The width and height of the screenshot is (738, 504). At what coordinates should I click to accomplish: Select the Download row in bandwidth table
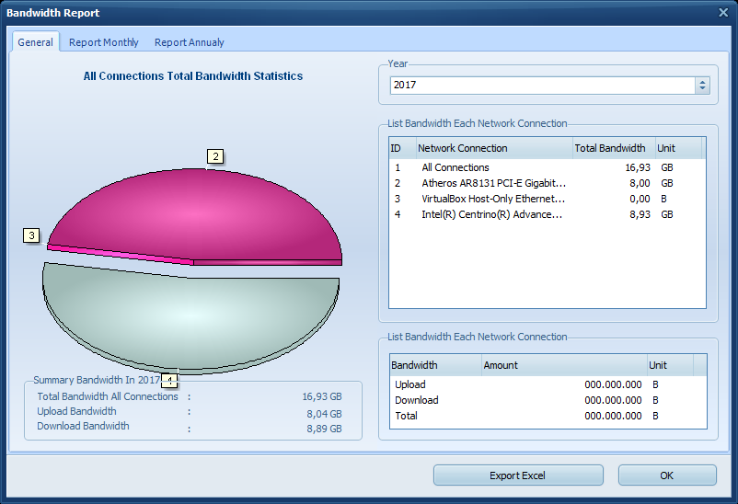pyautogui.click(x=548, y=400)
